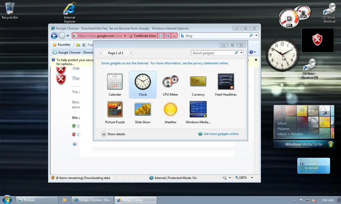Click the Windows Media Player taskbar icon
The height and width of the screenshot is (204, 341).
point(64,200)
